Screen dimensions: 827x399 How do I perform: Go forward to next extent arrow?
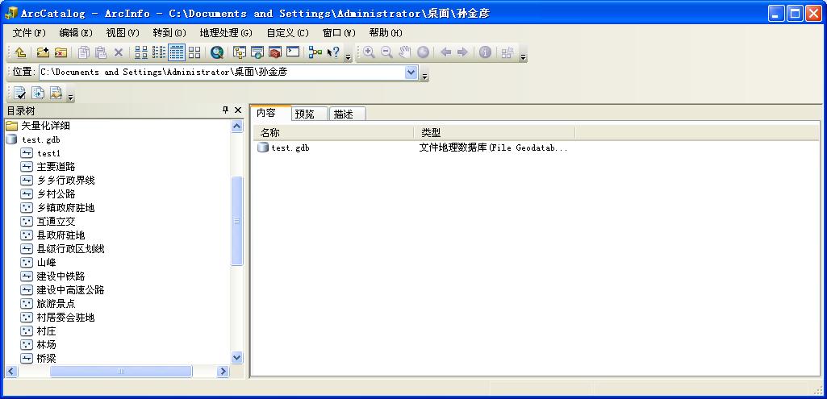coord(462,52)
